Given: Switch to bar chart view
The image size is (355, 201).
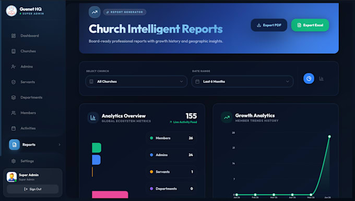Looking at the screenshot, I should pos(321,79).
